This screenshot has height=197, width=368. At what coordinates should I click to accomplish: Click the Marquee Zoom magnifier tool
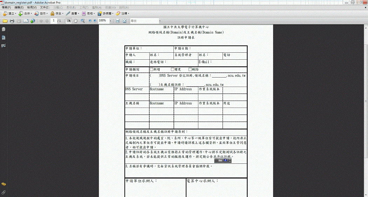[x=83, y=21]
